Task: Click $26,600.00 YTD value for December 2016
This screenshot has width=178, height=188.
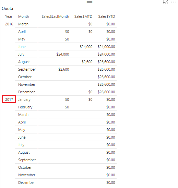Action: pyautogui.click(x=106, y=92)
